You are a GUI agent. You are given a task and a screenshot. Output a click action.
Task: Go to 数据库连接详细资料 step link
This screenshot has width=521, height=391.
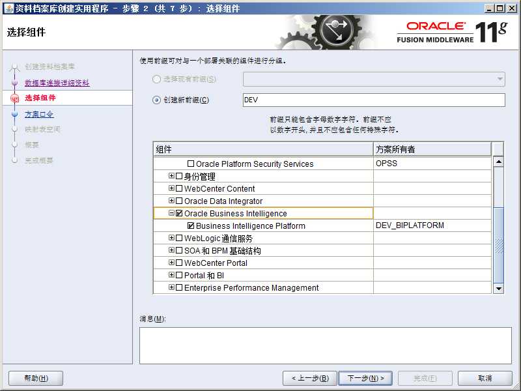coord(57,83)
